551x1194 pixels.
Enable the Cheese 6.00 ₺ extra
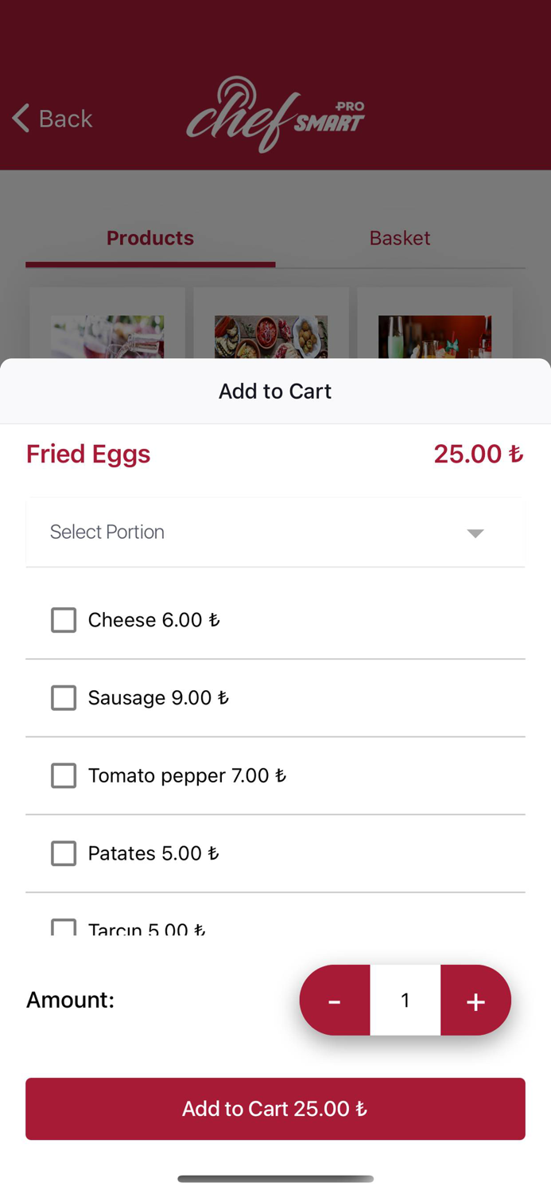(x=64, y=619)
